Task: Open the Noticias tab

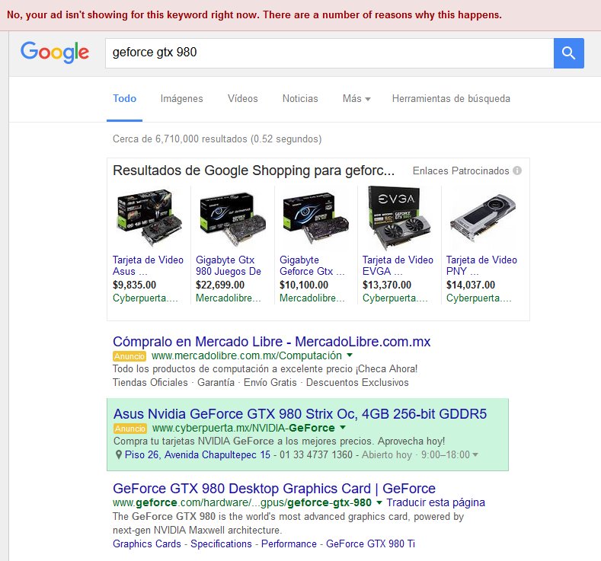Action: tap(300, 98)
